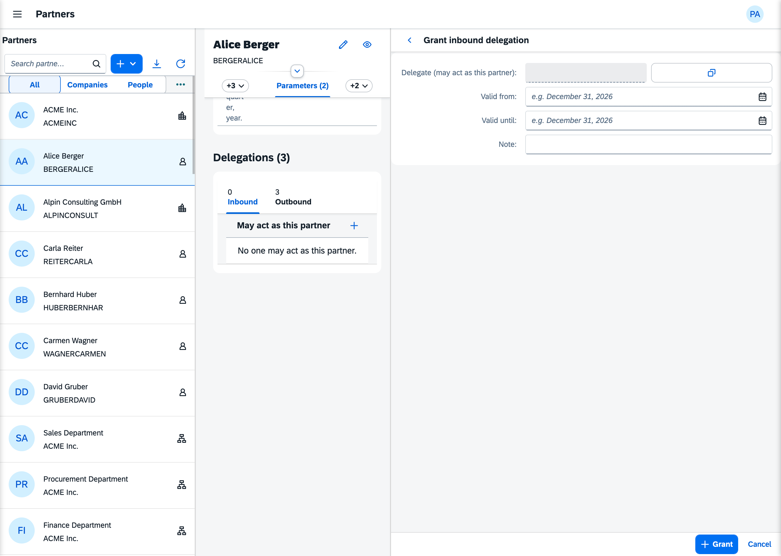781x556 pixels.
Task: Filter list by Companies
Action: coord(87,84)
